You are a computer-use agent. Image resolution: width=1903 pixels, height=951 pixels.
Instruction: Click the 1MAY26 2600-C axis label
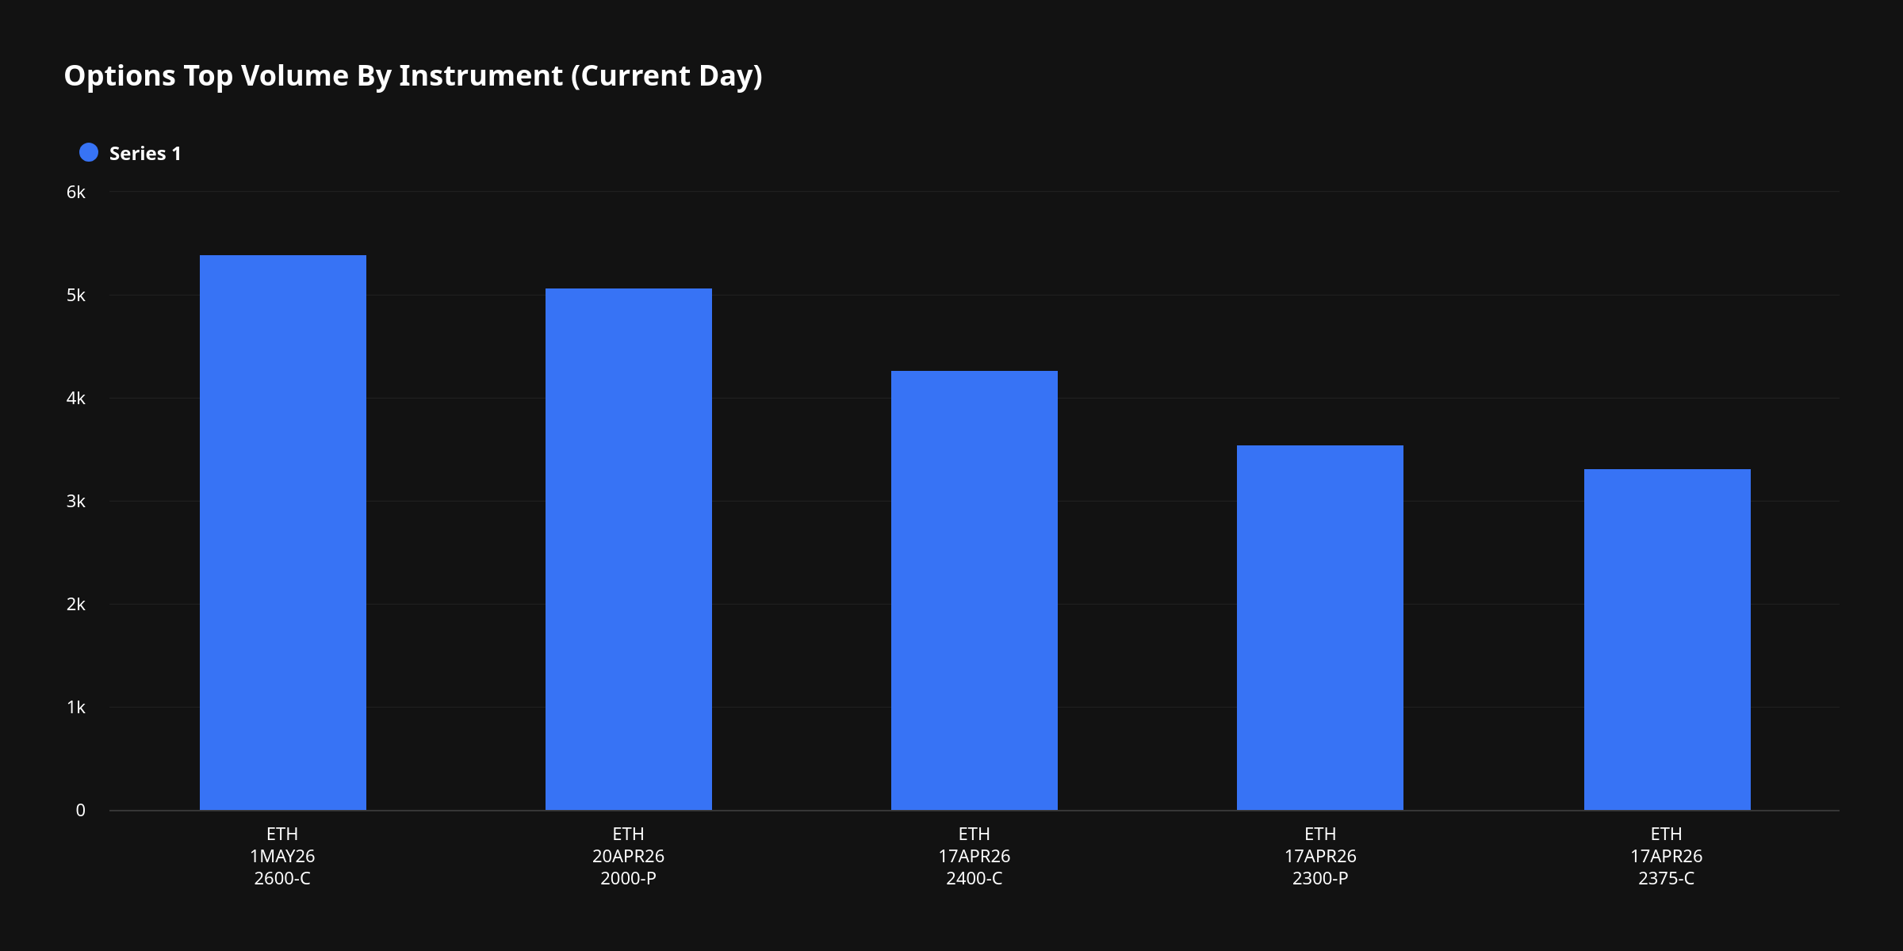click(x=282, y=856)
